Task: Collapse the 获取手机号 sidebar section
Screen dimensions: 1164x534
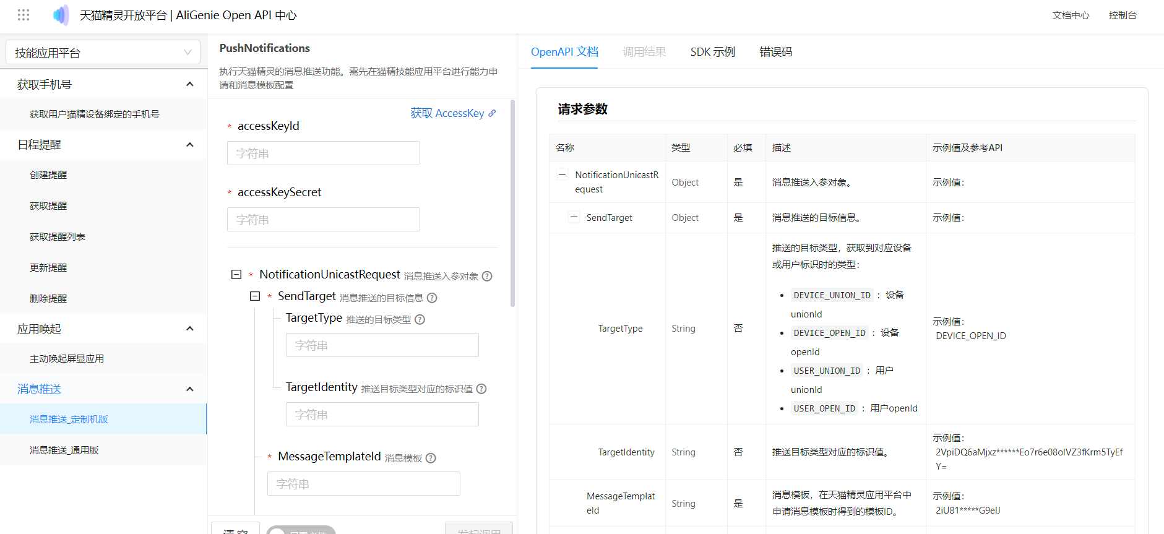Action: pos(190,84)
